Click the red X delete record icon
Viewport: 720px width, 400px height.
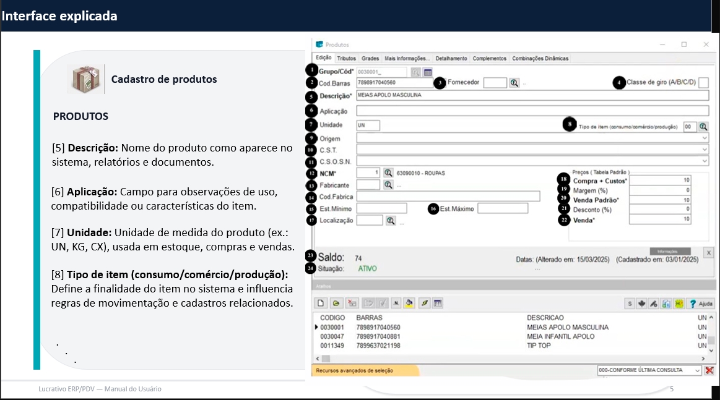tap(352, 304)
